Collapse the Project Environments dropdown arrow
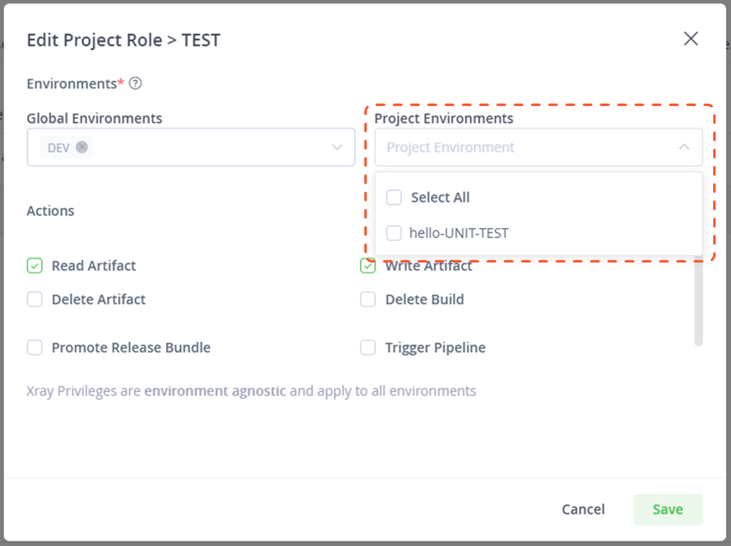The image size is (731, 546). coord(684,147)
